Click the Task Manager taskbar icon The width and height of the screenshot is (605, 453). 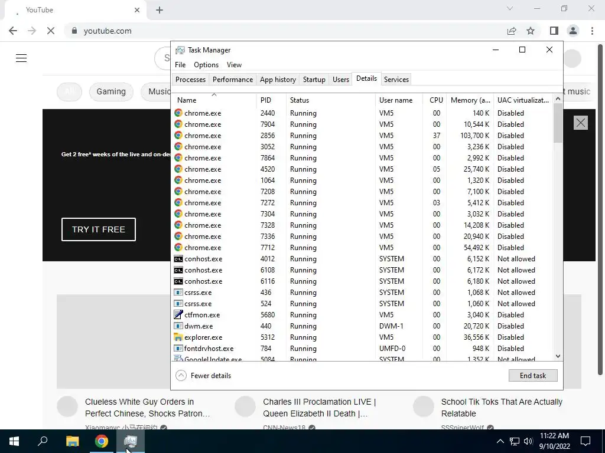131,441
